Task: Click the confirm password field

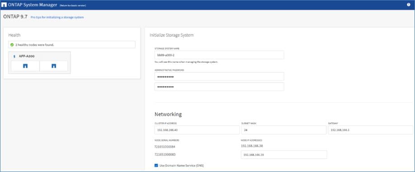Action: [x=219, y=87]
